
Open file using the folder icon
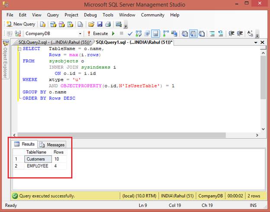pos(91,24)
